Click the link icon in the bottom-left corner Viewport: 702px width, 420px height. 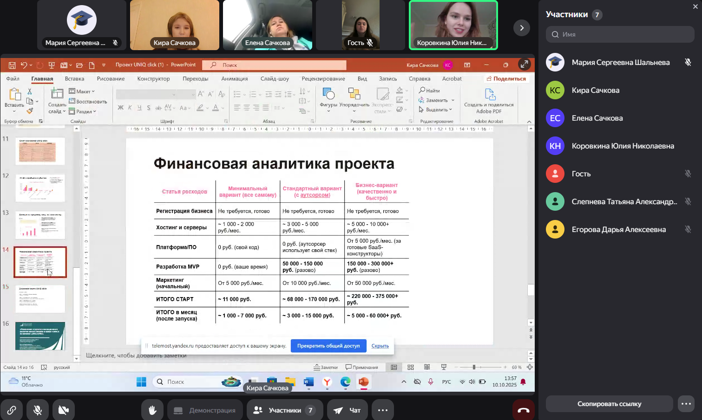click(12, 410)
